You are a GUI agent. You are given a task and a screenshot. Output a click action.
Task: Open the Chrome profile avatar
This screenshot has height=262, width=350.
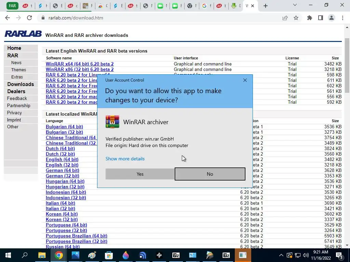332,18
